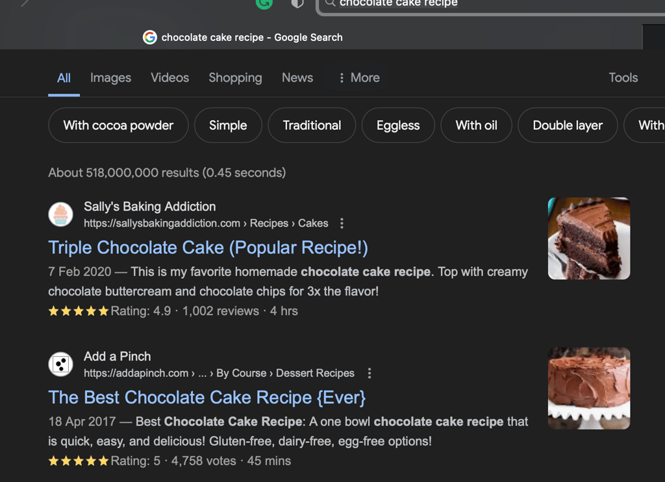The height and width of the screenshot is (482, 665).
Task: Open the search Tools options
Action: coord(623,78)
